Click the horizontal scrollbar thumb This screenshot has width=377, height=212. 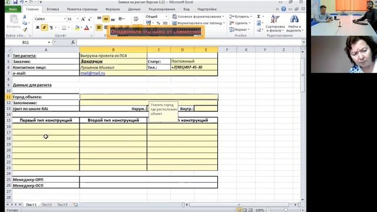[239, 205]
